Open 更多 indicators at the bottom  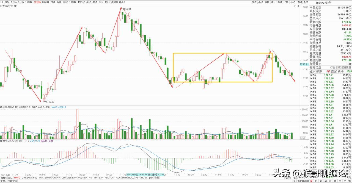(151, 178)
